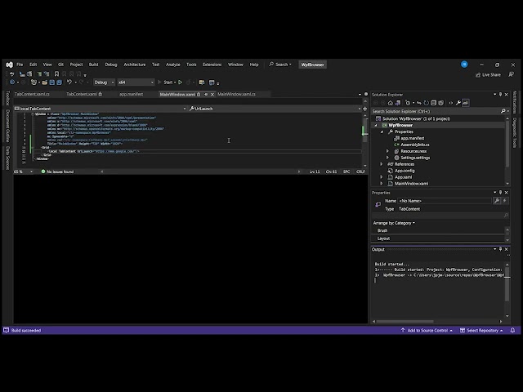523x392 pixels.
Task: Click the Search button in the menu bar
Action: click(280, 65)
